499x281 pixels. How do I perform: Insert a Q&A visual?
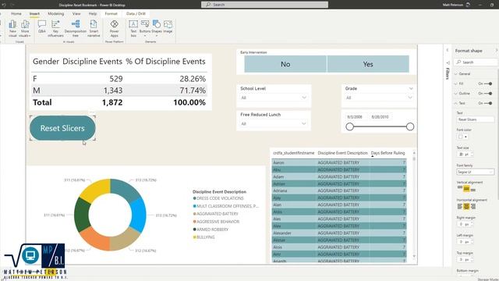41,27
